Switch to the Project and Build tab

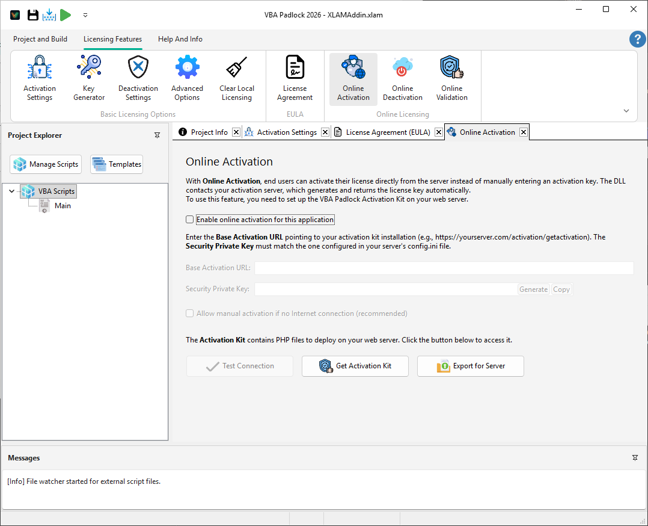[40, 39]
